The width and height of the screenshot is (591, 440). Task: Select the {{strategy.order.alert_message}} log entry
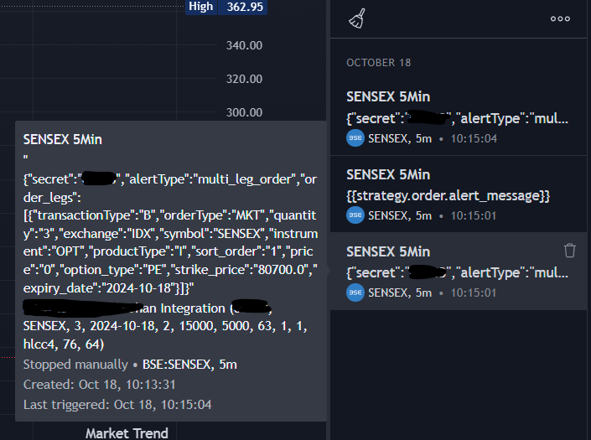[459, 194]
